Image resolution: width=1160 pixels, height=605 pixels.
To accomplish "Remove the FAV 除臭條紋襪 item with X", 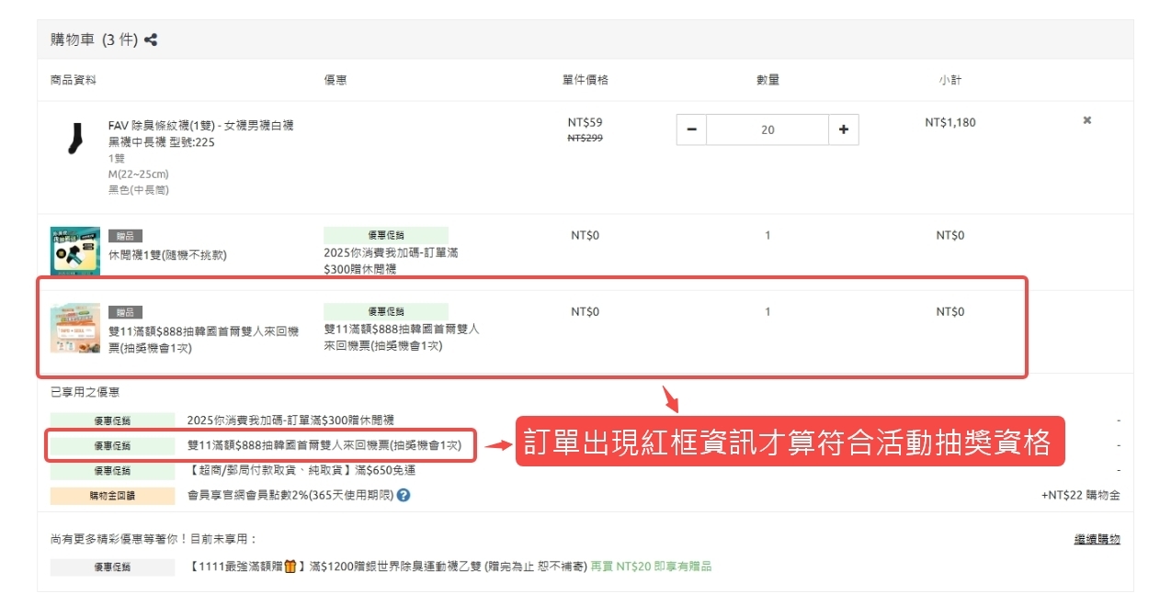I will (x=1086, y=120).
